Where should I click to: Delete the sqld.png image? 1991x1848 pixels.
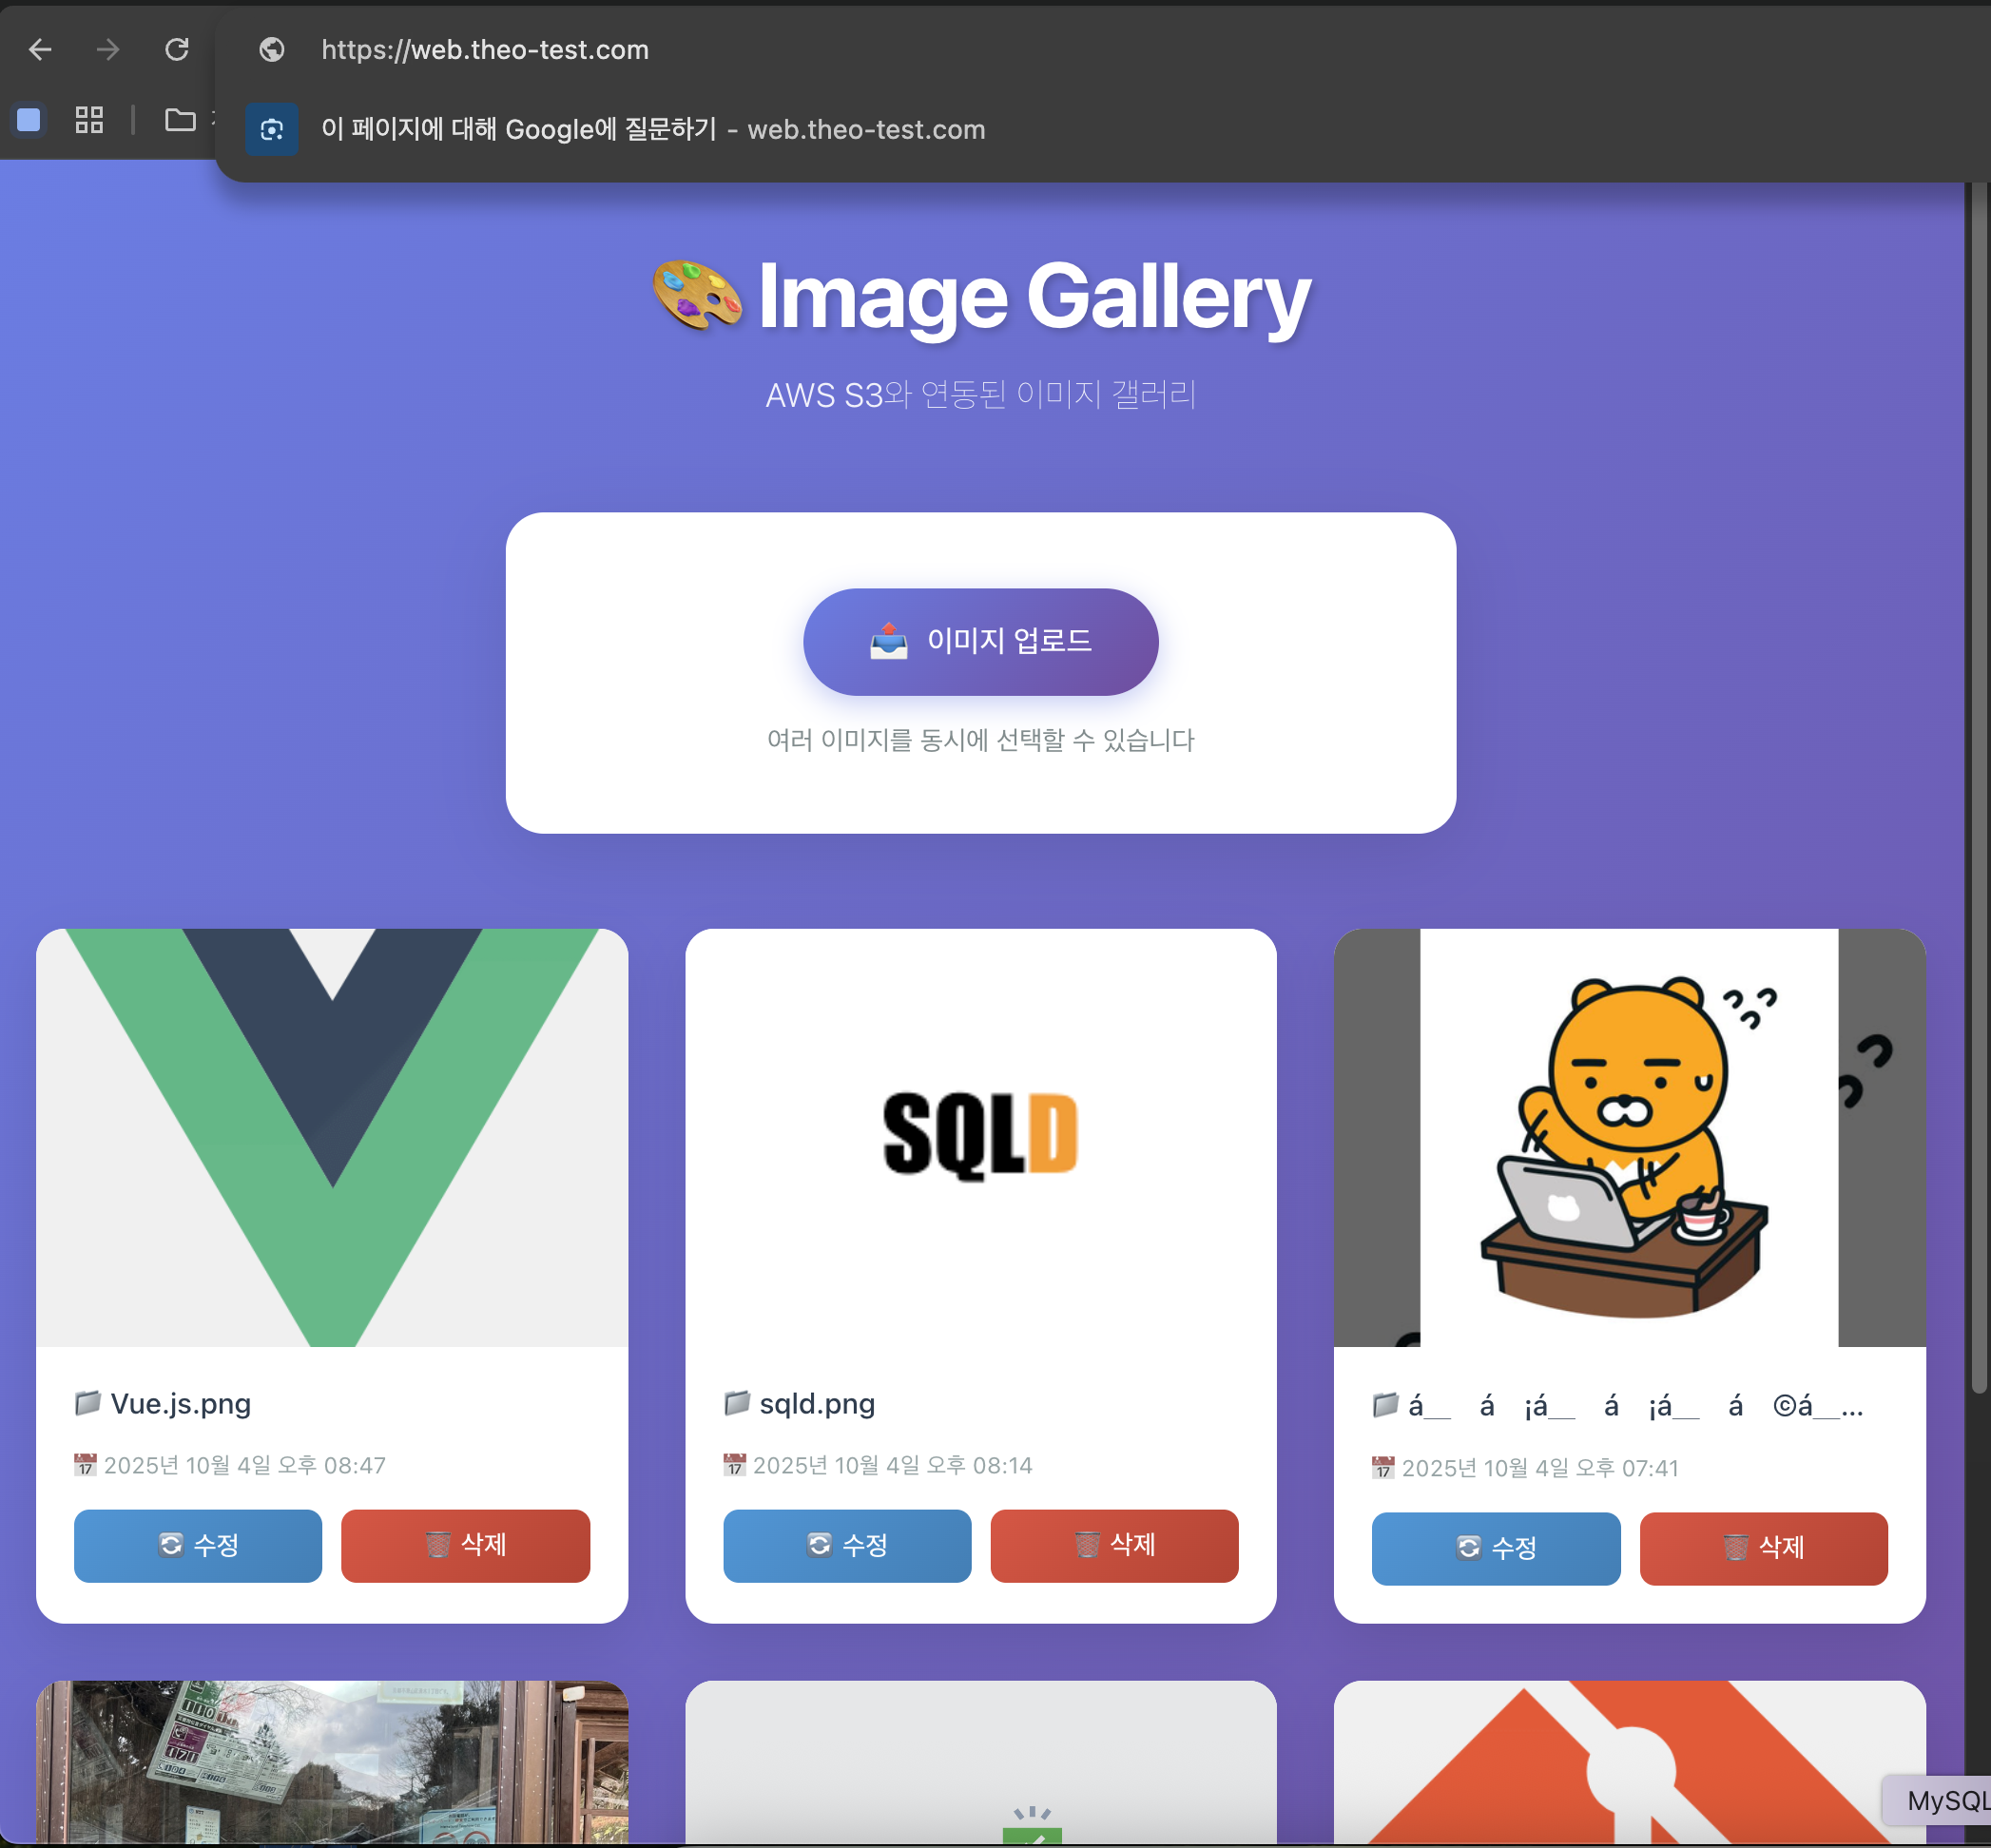pos(1114,1545)
